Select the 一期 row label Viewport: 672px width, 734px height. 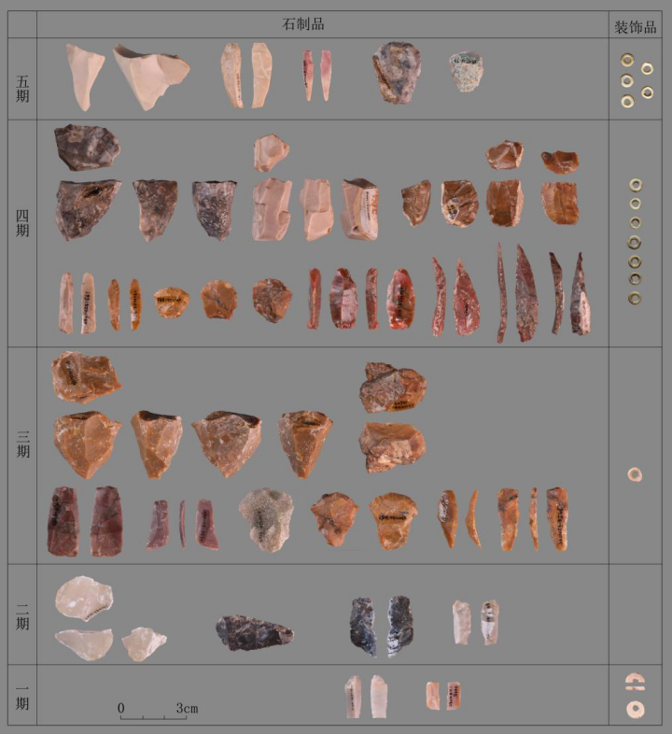pyautogui.click(x=23, y=697)
